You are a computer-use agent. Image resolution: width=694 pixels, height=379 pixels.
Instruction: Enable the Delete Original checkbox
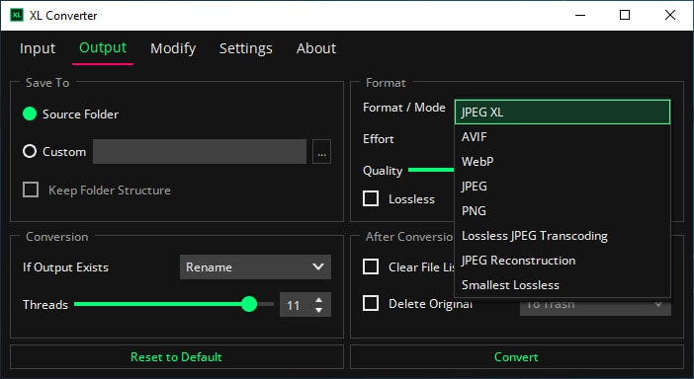click(x=371, y=303)
